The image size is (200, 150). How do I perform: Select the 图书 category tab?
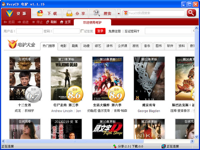point(159,46)
